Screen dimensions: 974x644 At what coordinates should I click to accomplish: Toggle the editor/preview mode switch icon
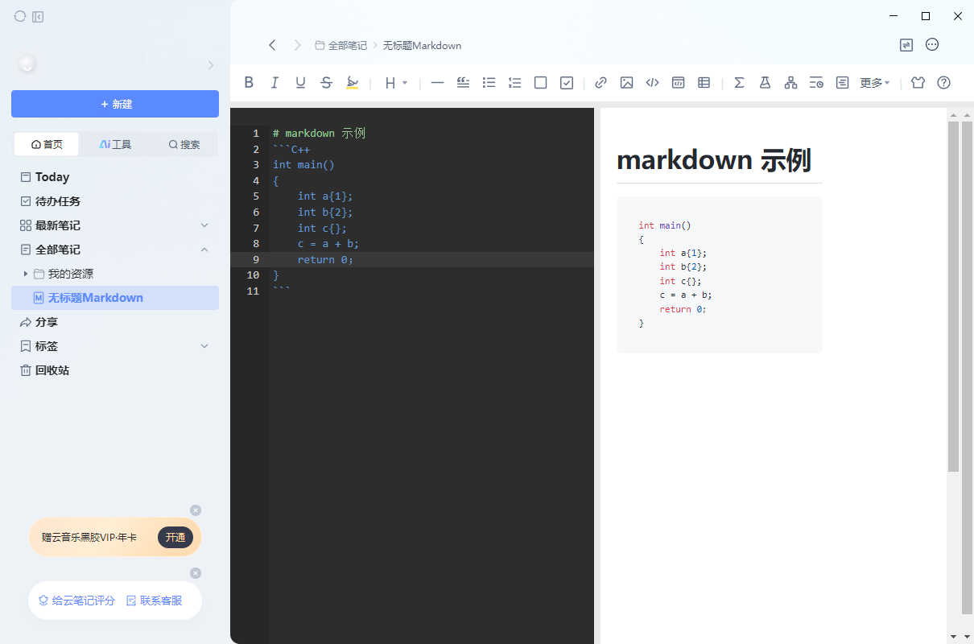tap(906, 45)
